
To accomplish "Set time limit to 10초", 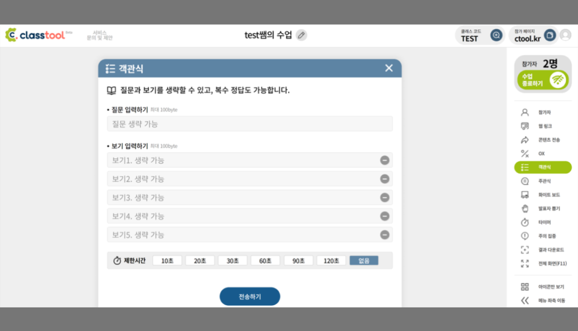I will pyautogui.click(x=167, y=261).
